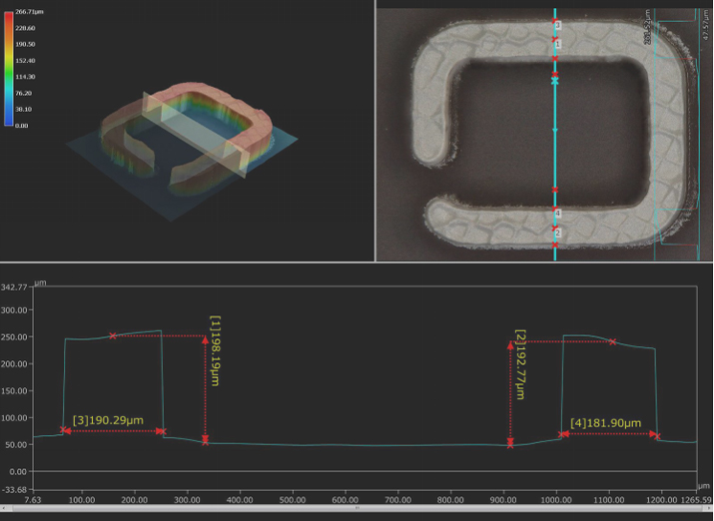Image resolution: width=714 pixels, height=521 pixels.
Task: Select marker label 1 on the top-view image
Action: pyautogui.click(x=557, y=45)
